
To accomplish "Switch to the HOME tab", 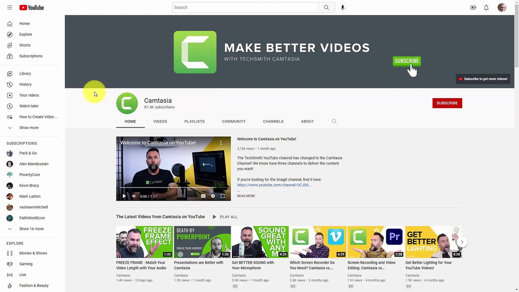I will [130, 121].
